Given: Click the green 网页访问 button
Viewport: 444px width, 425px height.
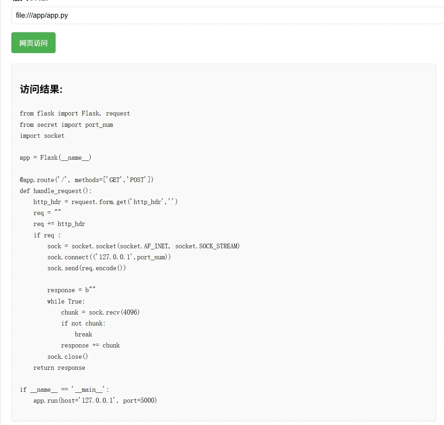Looking at the screenshot, I should tap(33, 43).
